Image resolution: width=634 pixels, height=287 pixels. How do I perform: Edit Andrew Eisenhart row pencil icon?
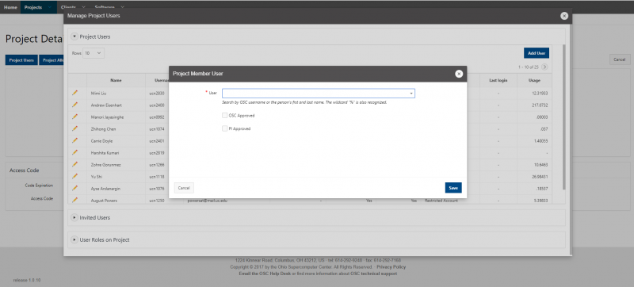[x=74, y=105]
